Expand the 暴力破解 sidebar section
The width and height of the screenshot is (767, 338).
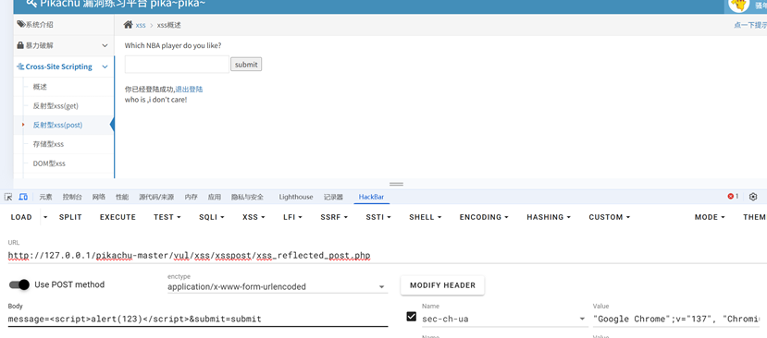(x=64, y=45)
